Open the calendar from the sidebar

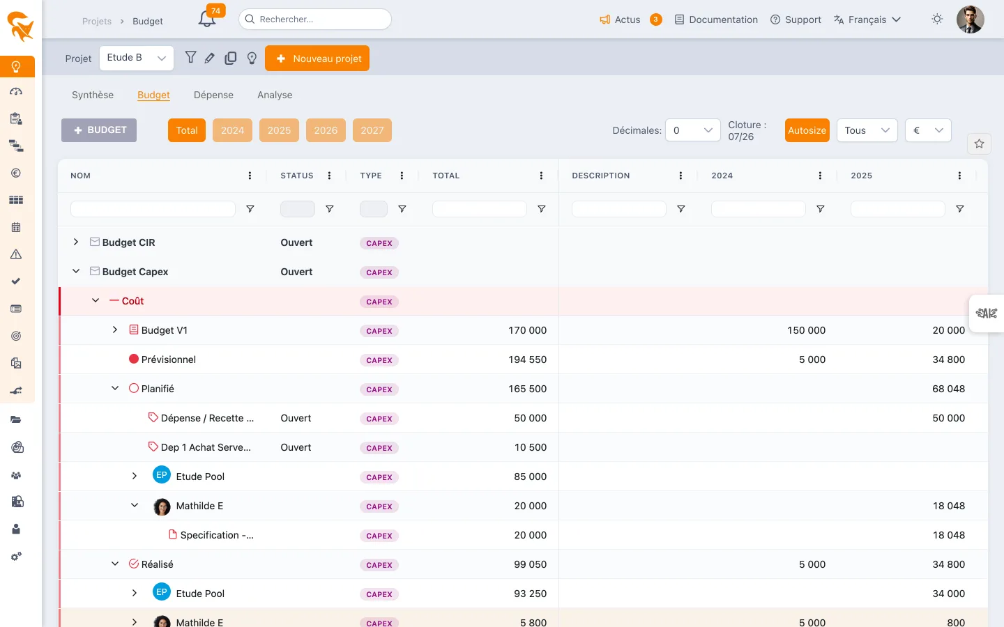[x=16, y=227]
